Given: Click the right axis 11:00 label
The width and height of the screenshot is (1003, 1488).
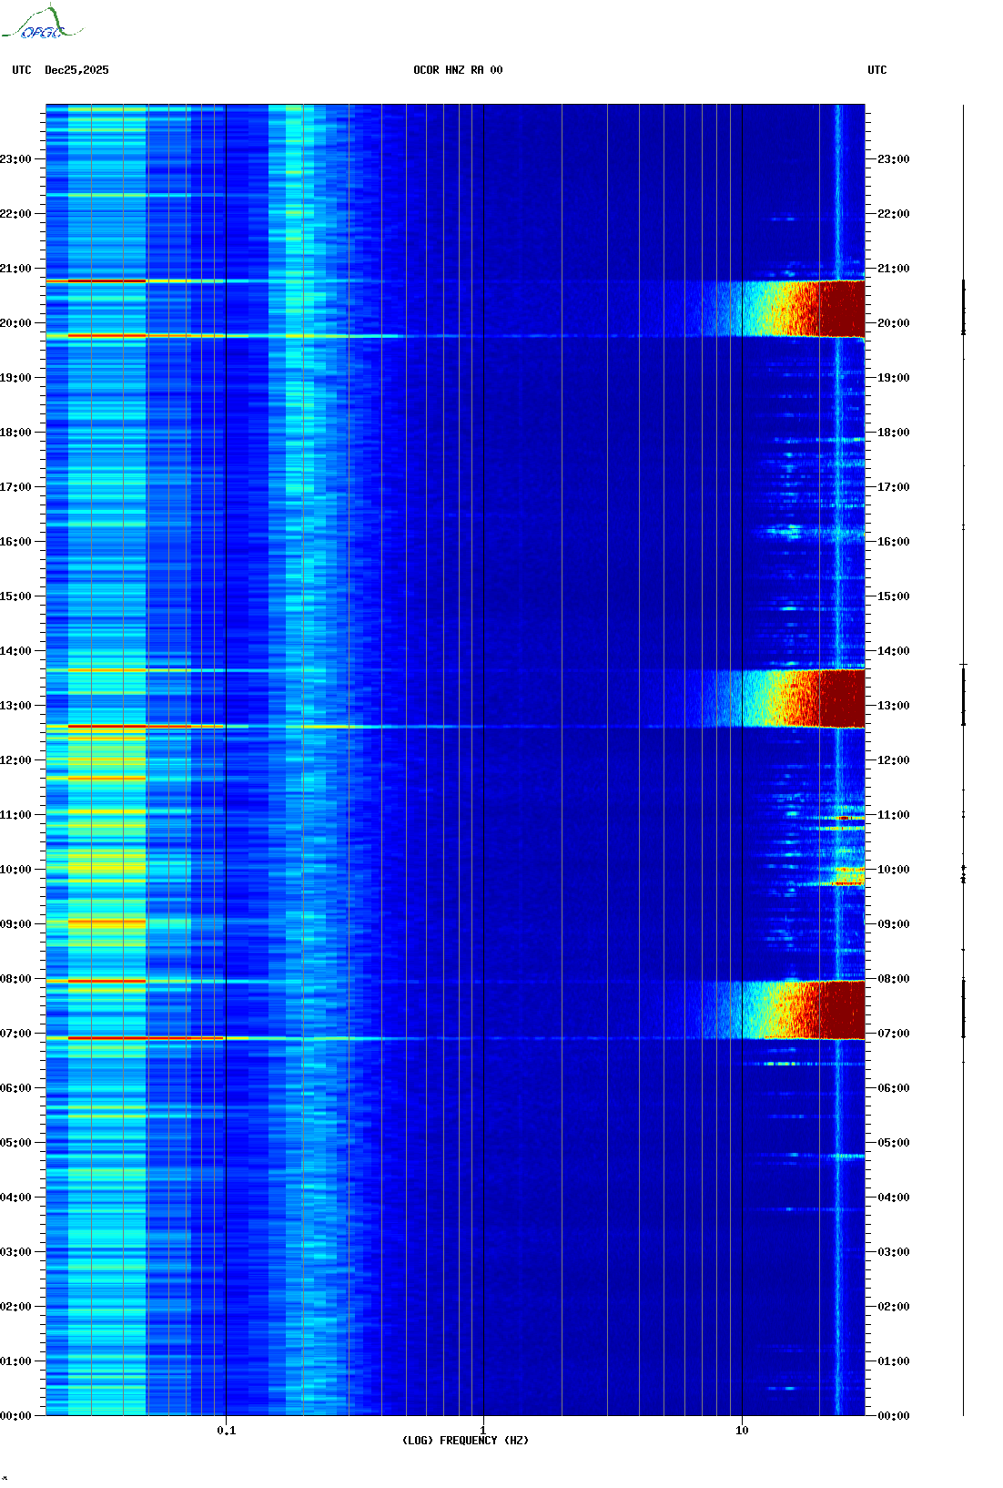Looking at the screenshot, I should point(894,815).
